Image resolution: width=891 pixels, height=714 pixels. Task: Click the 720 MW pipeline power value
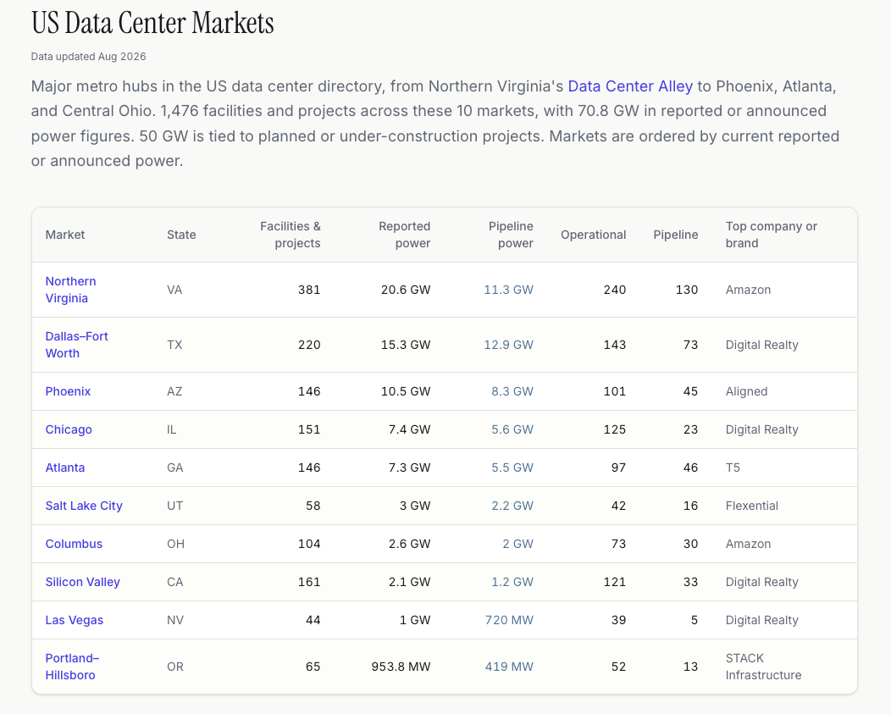[509, 620]
